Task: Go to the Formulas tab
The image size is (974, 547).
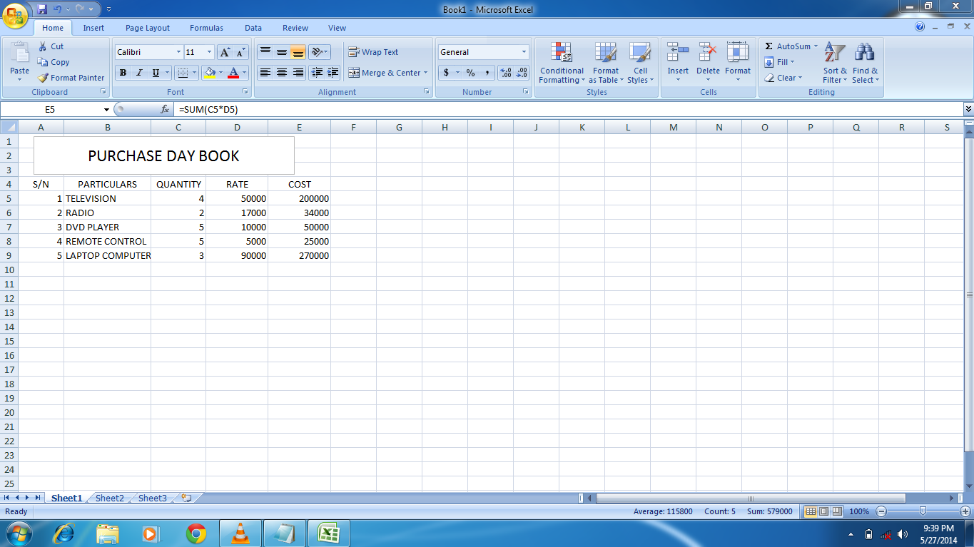Action: point(206,28)
